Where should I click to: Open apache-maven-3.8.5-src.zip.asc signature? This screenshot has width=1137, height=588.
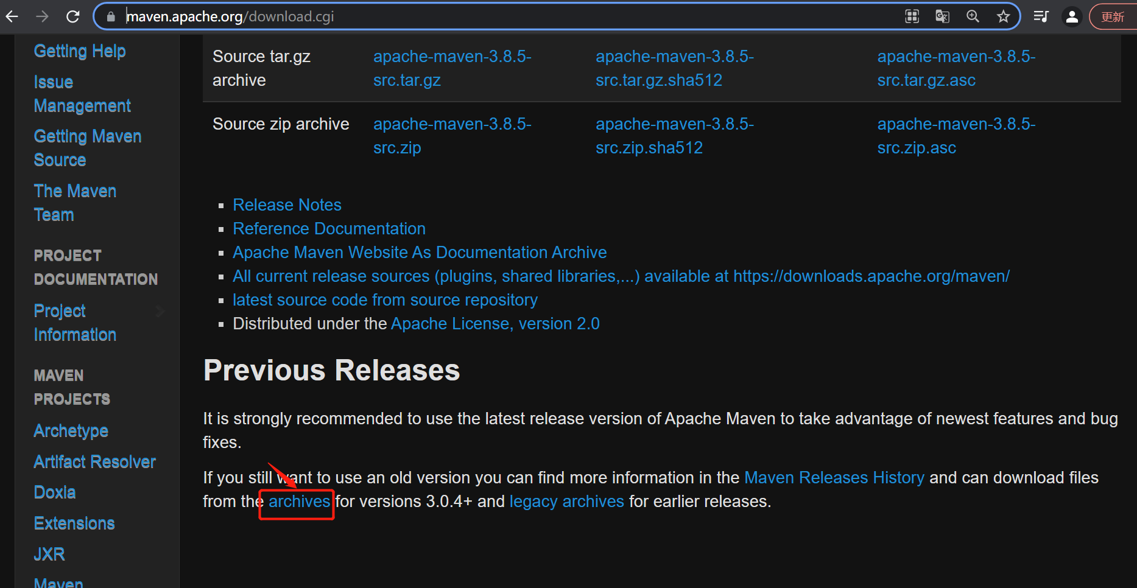pos(956,136)
